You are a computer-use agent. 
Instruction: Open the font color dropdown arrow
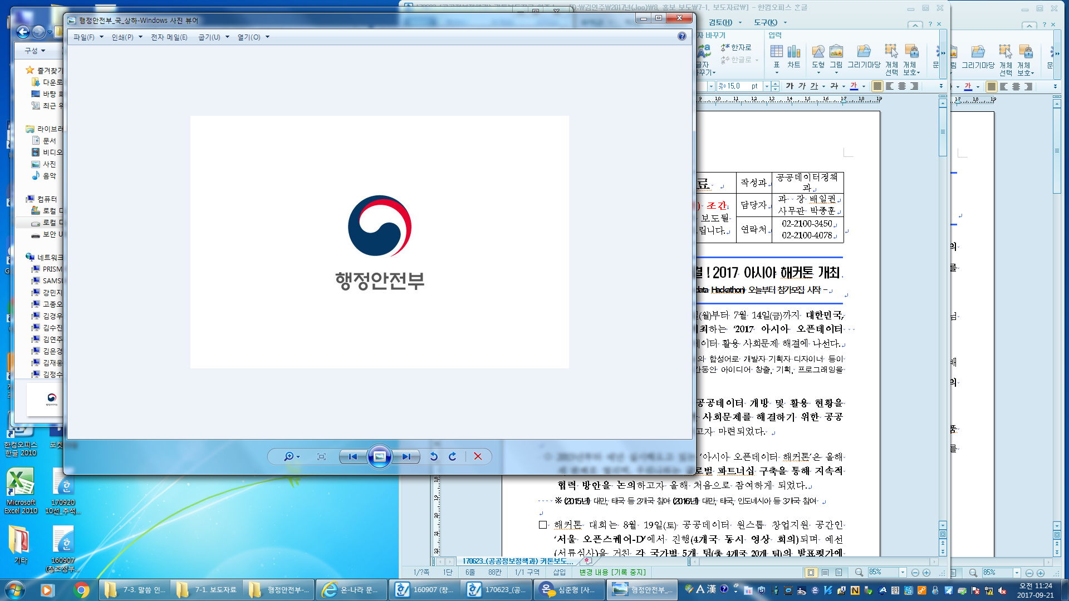864,87
